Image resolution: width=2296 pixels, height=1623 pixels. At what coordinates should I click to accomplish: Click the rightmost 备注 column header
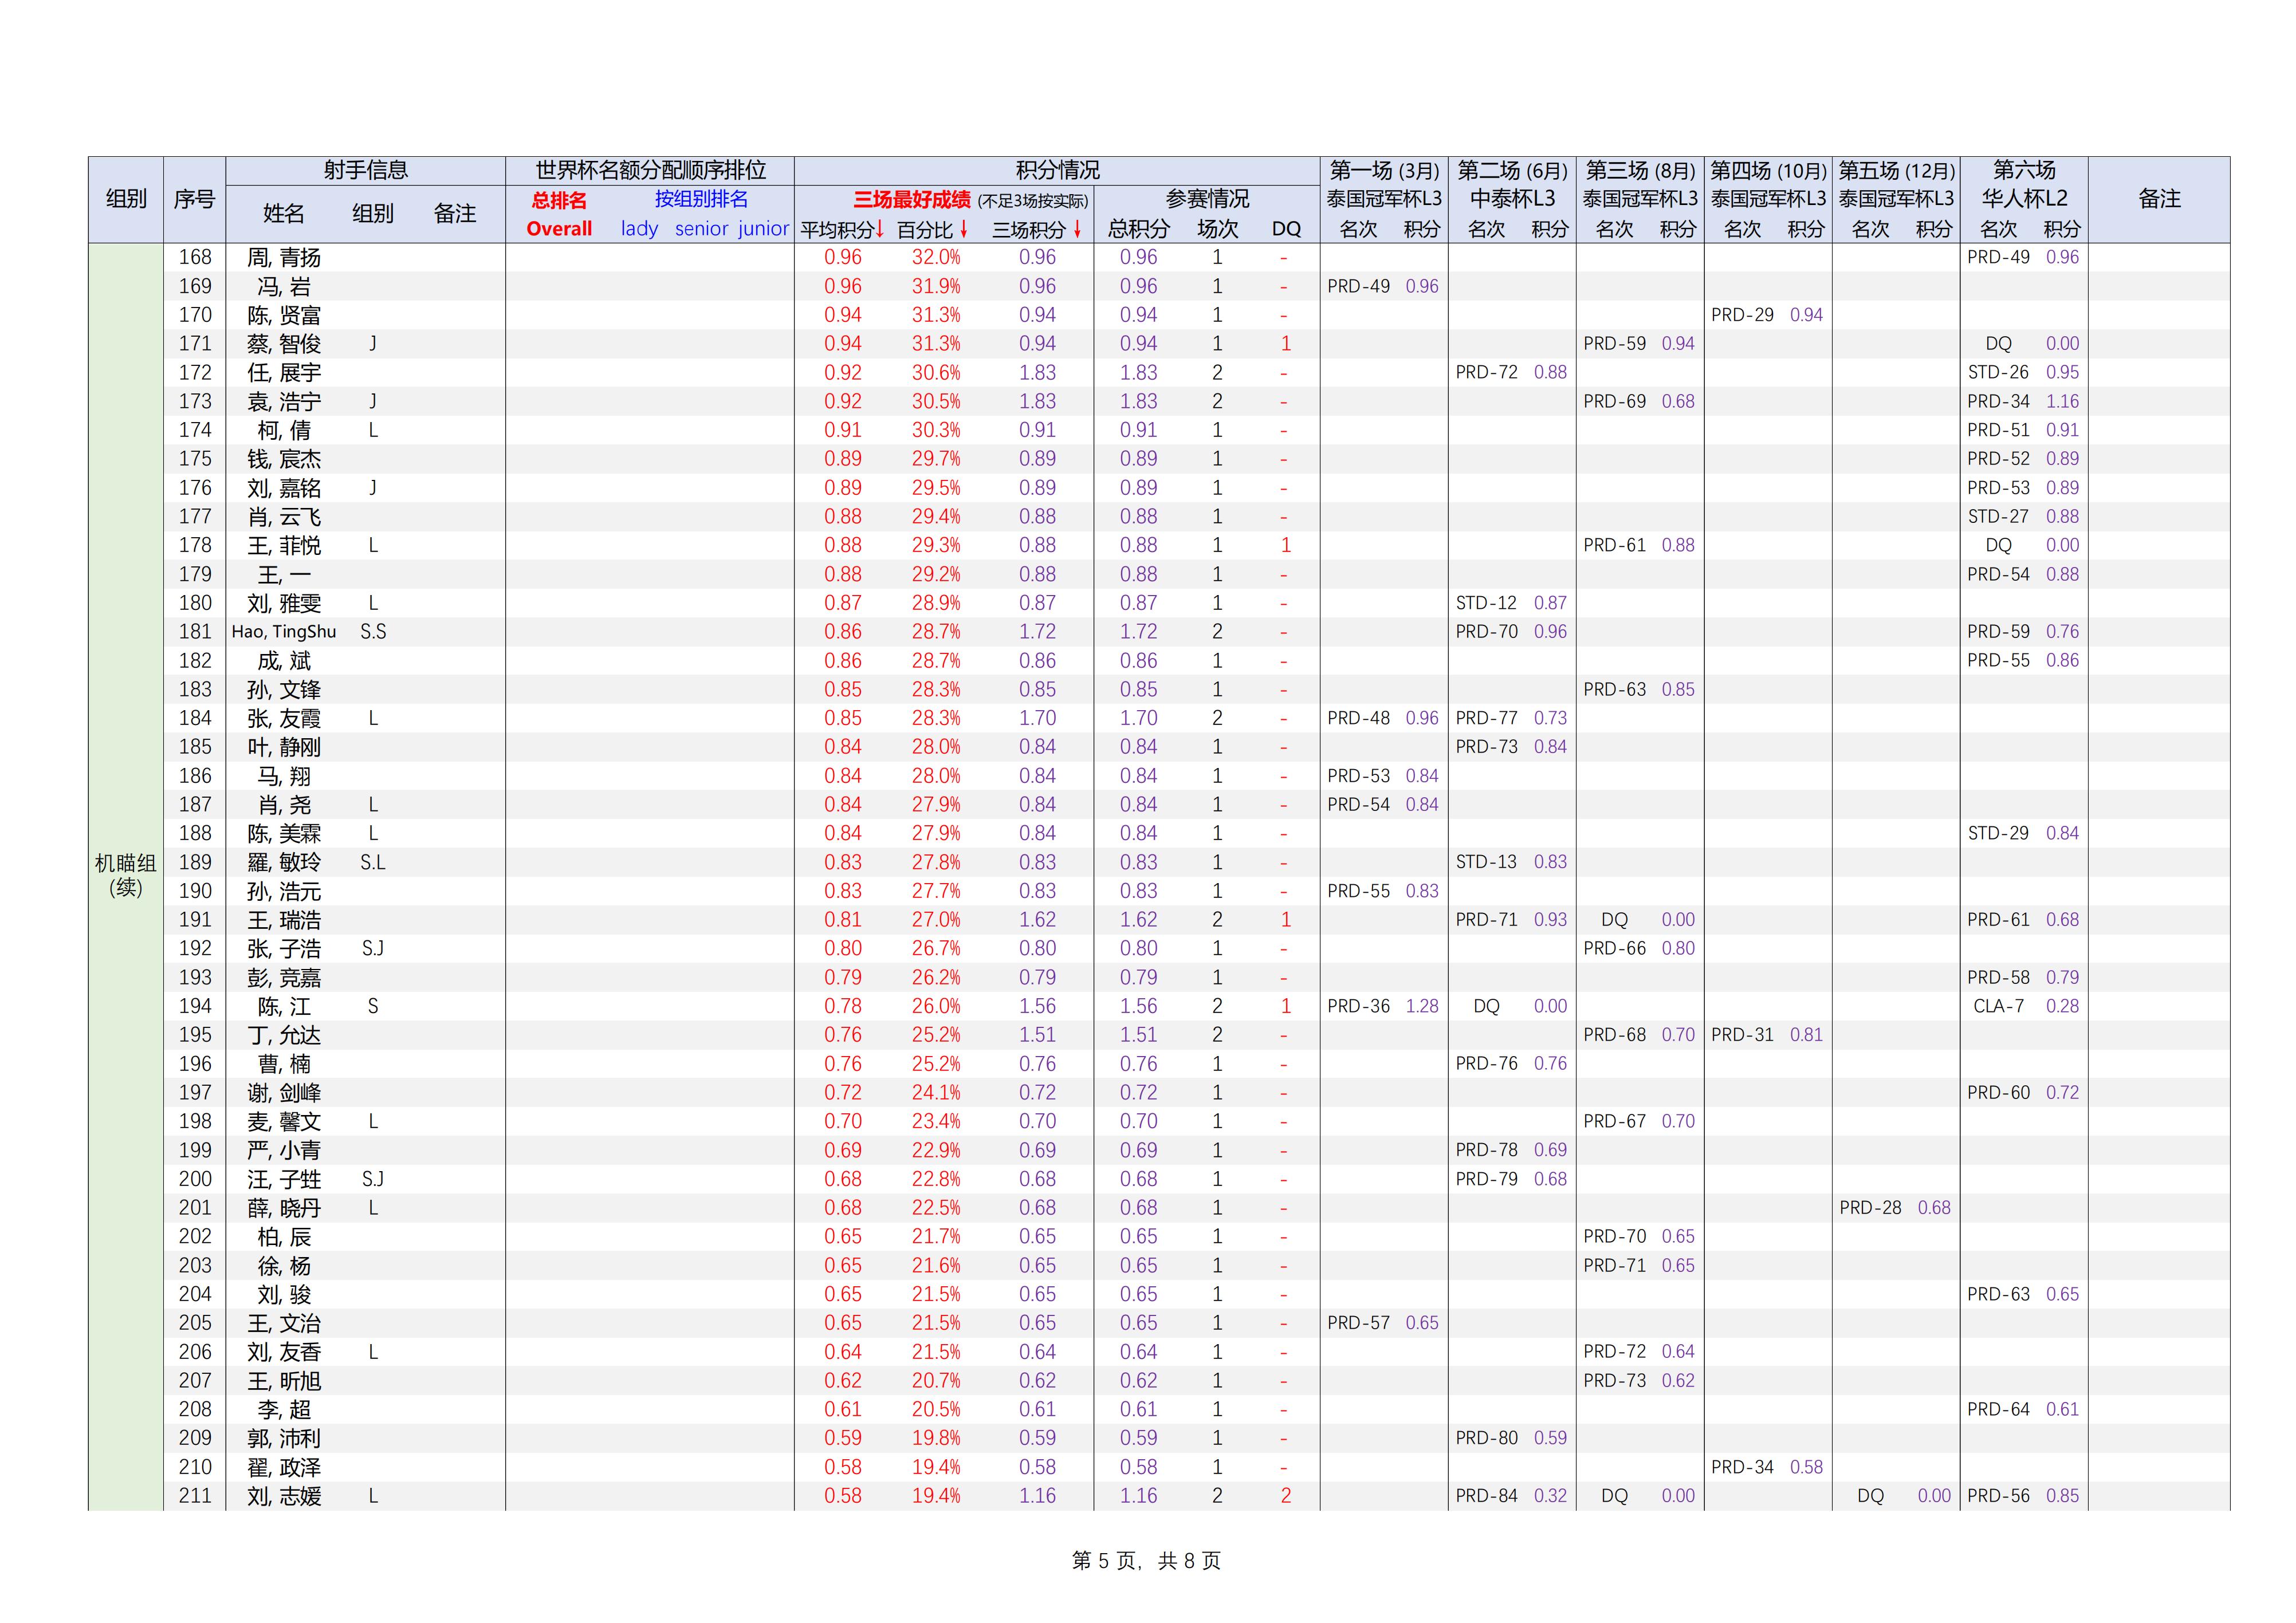2159,199
